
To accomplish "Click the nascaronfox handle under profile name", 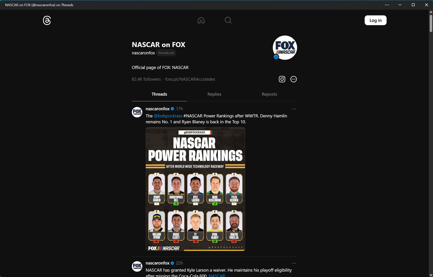I will pos(143,53).
